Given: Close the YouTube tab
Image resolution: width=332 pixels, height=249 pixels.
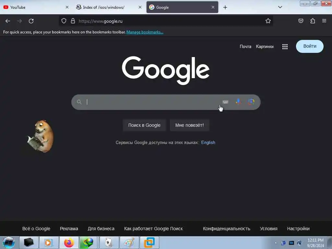Looking at the screenshot, I should [x=67, y=7].
